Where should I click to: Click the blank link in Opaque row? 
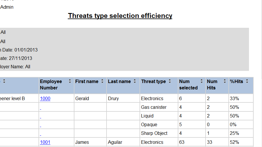click(x=41, y=126)
